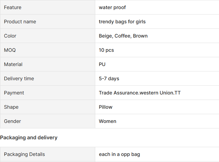219x162 pixels.
Task: Click the MOQ label cell
Action: coord(47,50)
